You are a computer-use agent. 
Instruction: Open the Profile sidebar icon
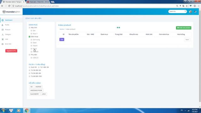(x=3, y=25)
